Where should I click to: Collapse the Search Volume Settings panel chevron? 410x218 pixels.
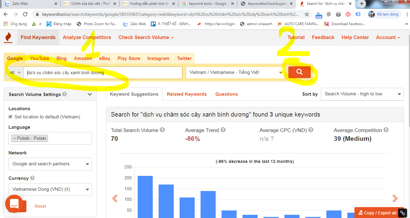[x=90, y=94]
